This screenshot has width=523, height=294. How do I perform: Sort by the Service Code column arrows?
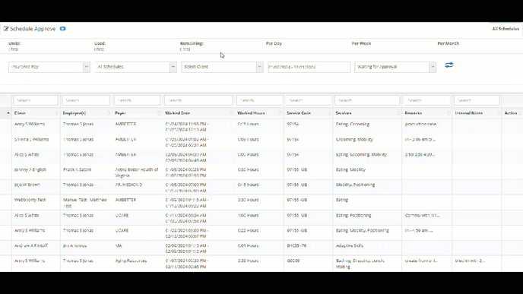click(329, 113)
